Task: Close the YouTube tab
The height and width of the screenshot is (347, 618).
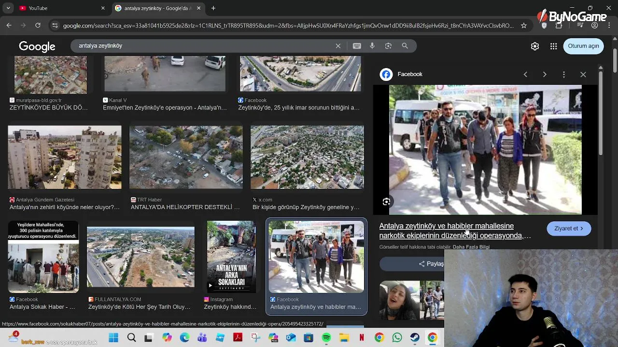Action: pyautogui.click(x=103, y=8)
